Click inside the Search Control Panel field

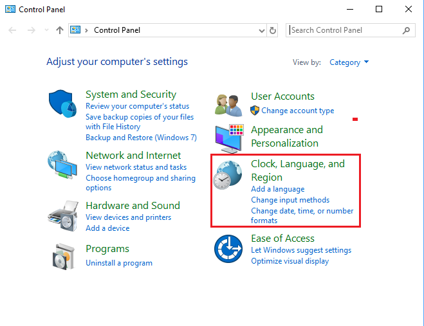pyautogui.click(x=344, y=30)
